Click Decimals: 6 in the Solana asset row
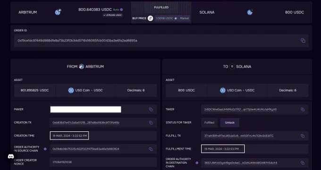Screen dimensions: 321x170 click(287, 90)
